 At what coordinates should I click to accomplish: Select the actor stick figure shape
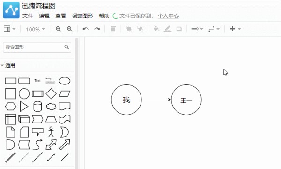(51, 132)
